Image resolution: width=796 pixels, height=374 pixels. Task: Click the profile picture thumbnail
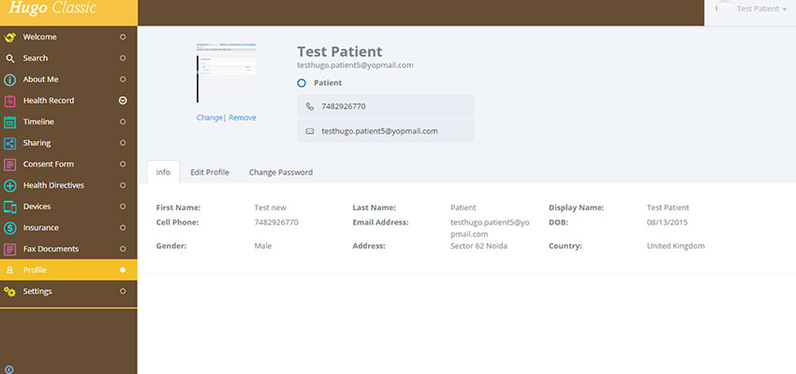point(227,73)
